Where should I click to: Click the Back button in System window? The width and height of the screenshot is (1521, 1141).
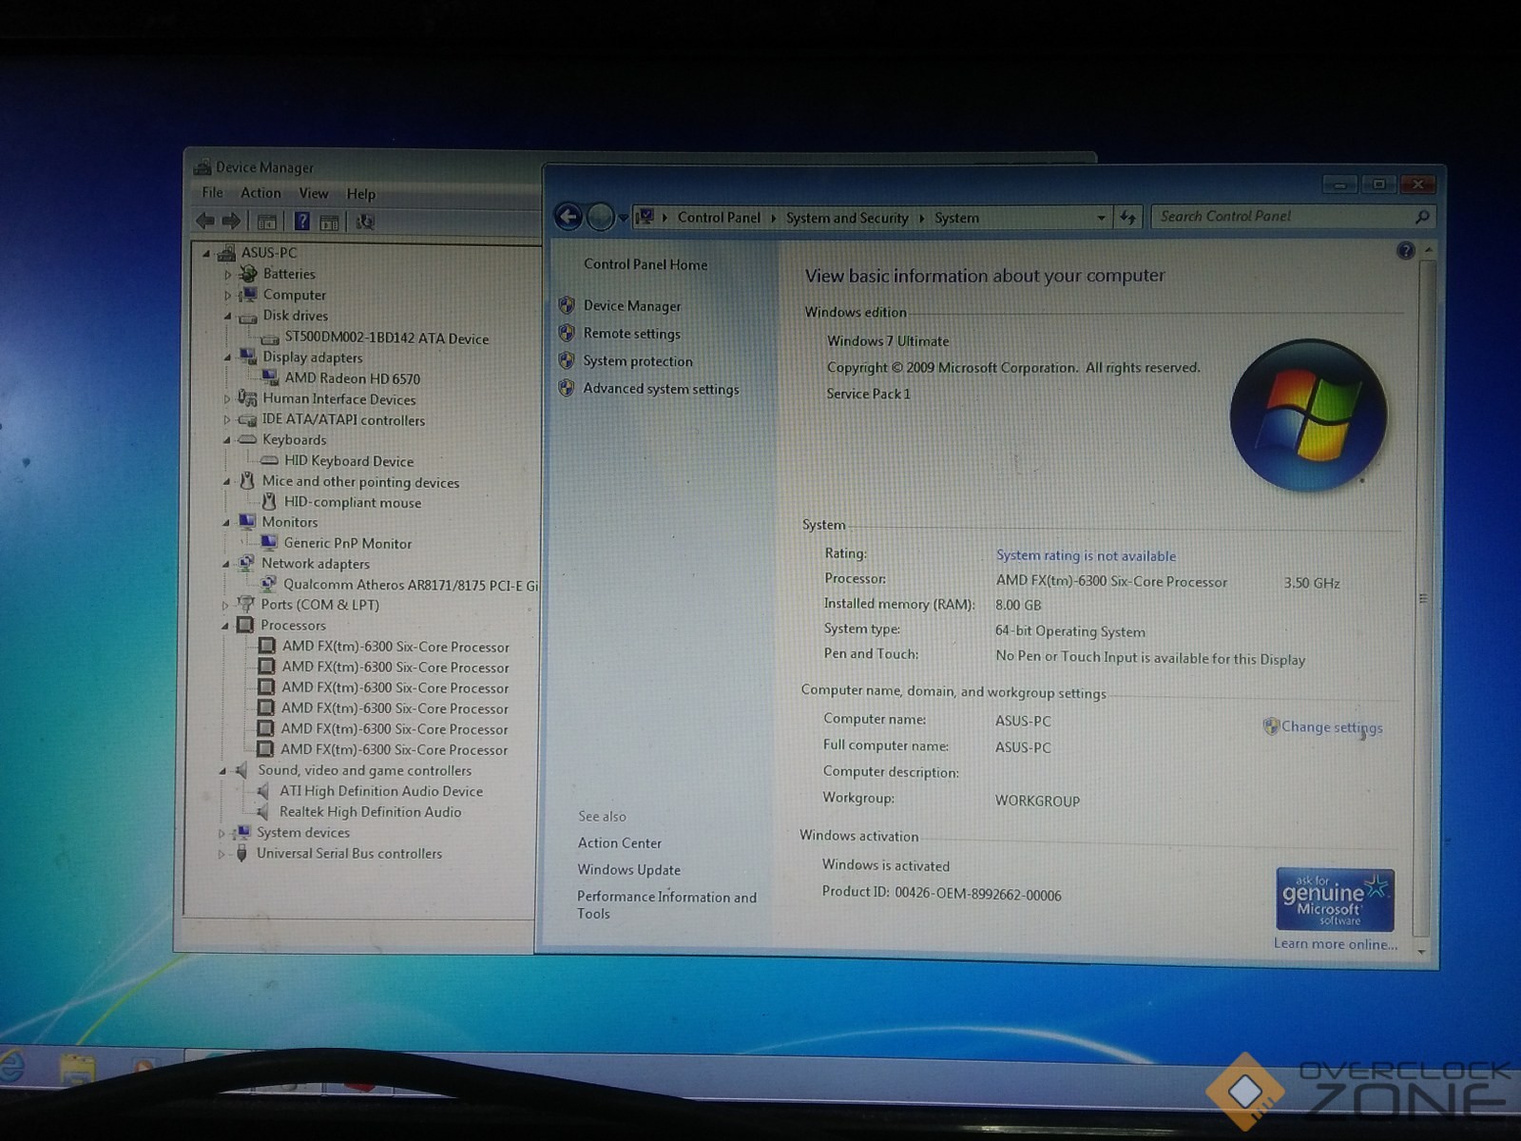click(568, 217)
